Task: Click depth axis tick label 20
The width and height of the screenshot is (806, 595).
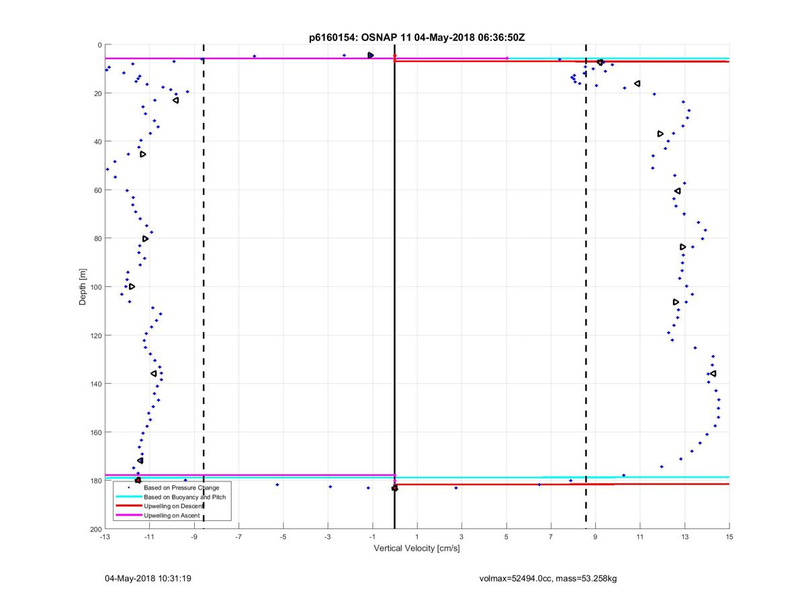Action: click(97, 93)
